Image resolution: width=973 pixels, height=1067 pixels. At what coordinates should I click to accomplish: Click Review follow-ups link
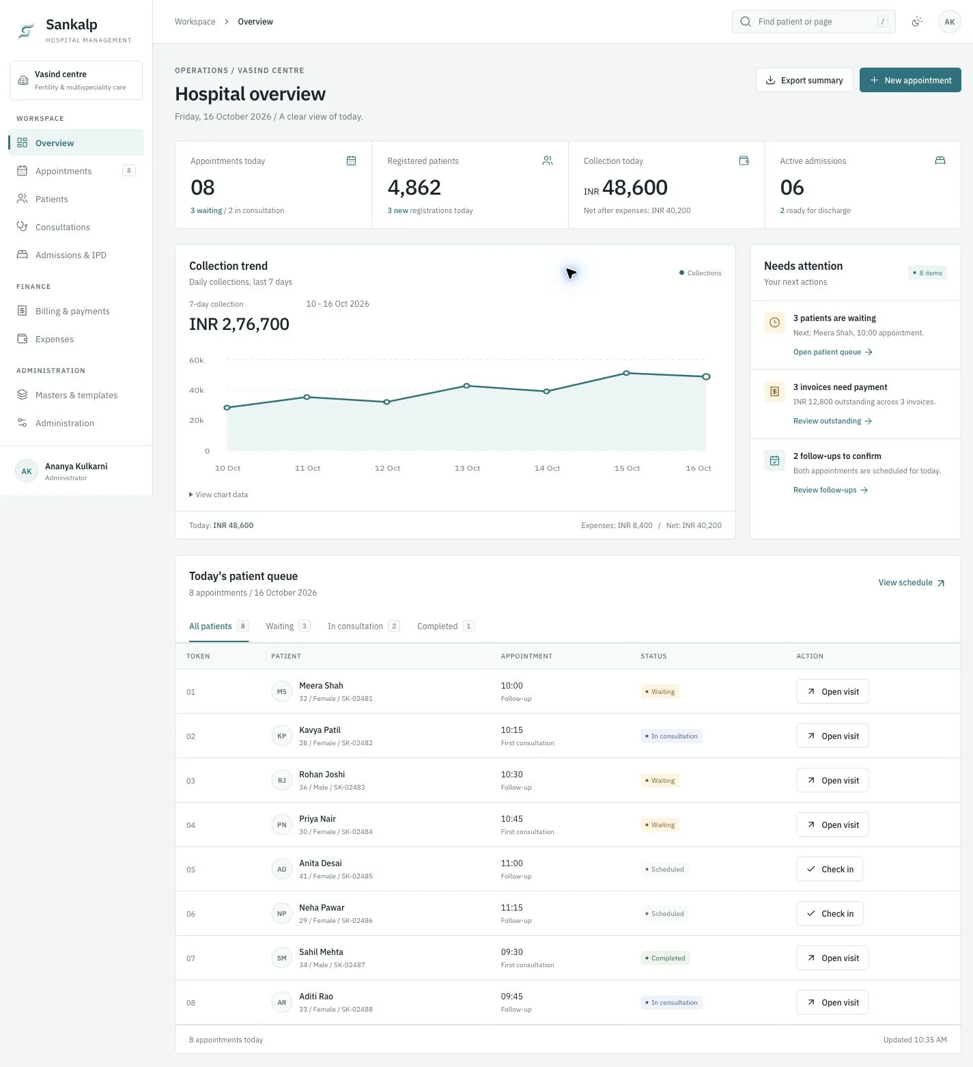[x=831, y=490]
